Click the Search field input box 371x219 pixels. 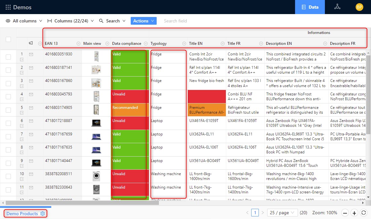[x=176, y=21]
